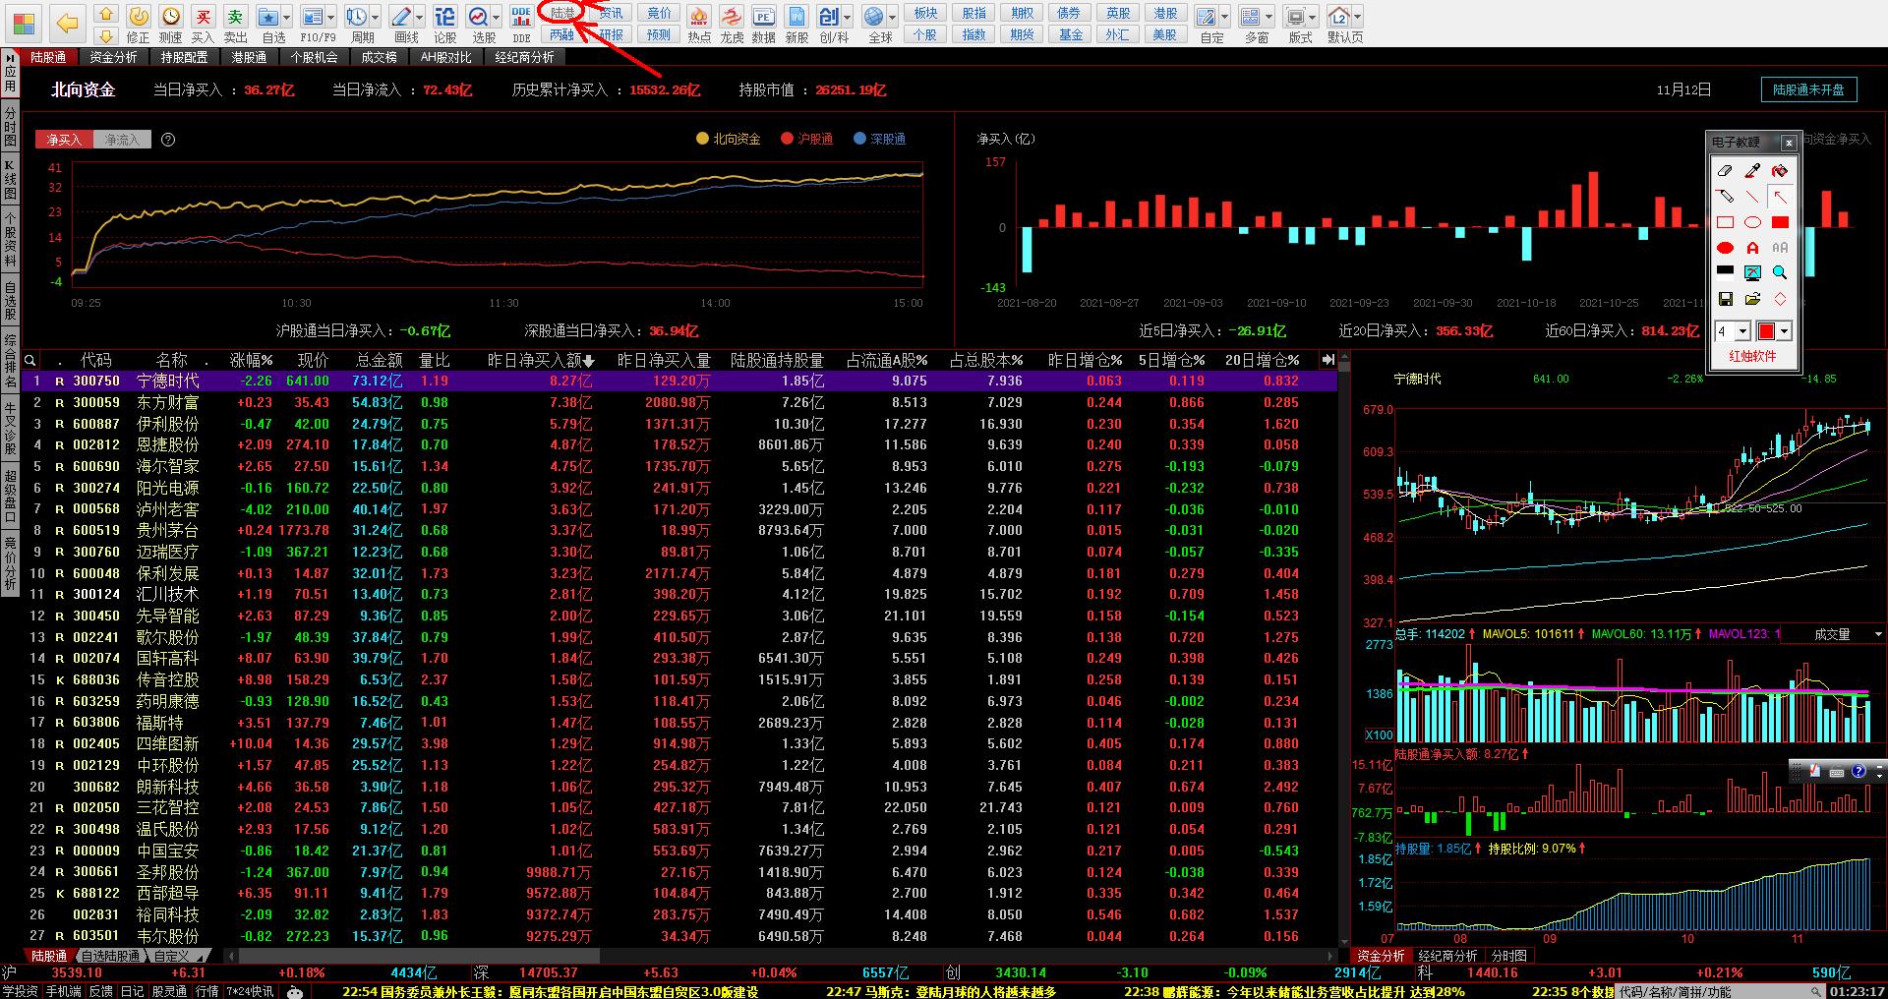
Task: Open the 个股机会 tab
Action: pos(314,58)
